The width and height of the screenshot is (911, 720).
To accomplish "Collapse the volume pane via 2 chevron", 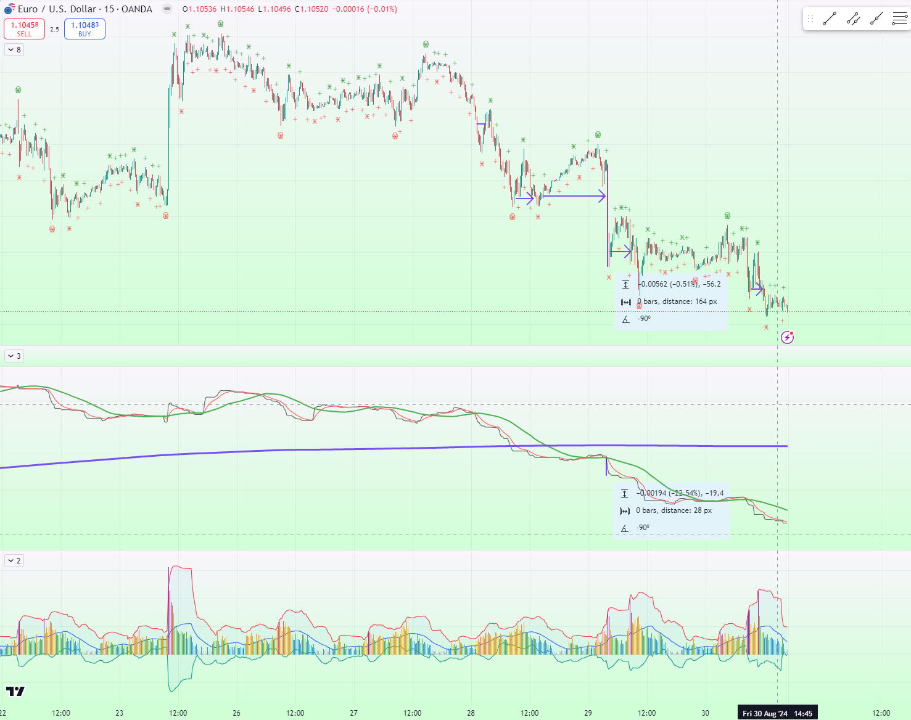I will pos(13,560).
